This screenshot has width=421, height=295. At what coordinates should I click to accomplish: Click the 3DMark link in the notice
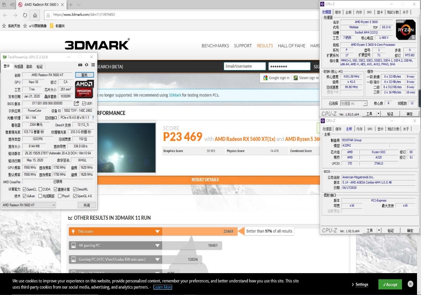click(175, 95)
